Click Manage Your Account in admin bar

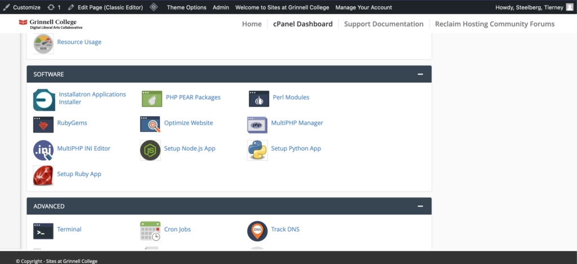(x=363, y=7)
